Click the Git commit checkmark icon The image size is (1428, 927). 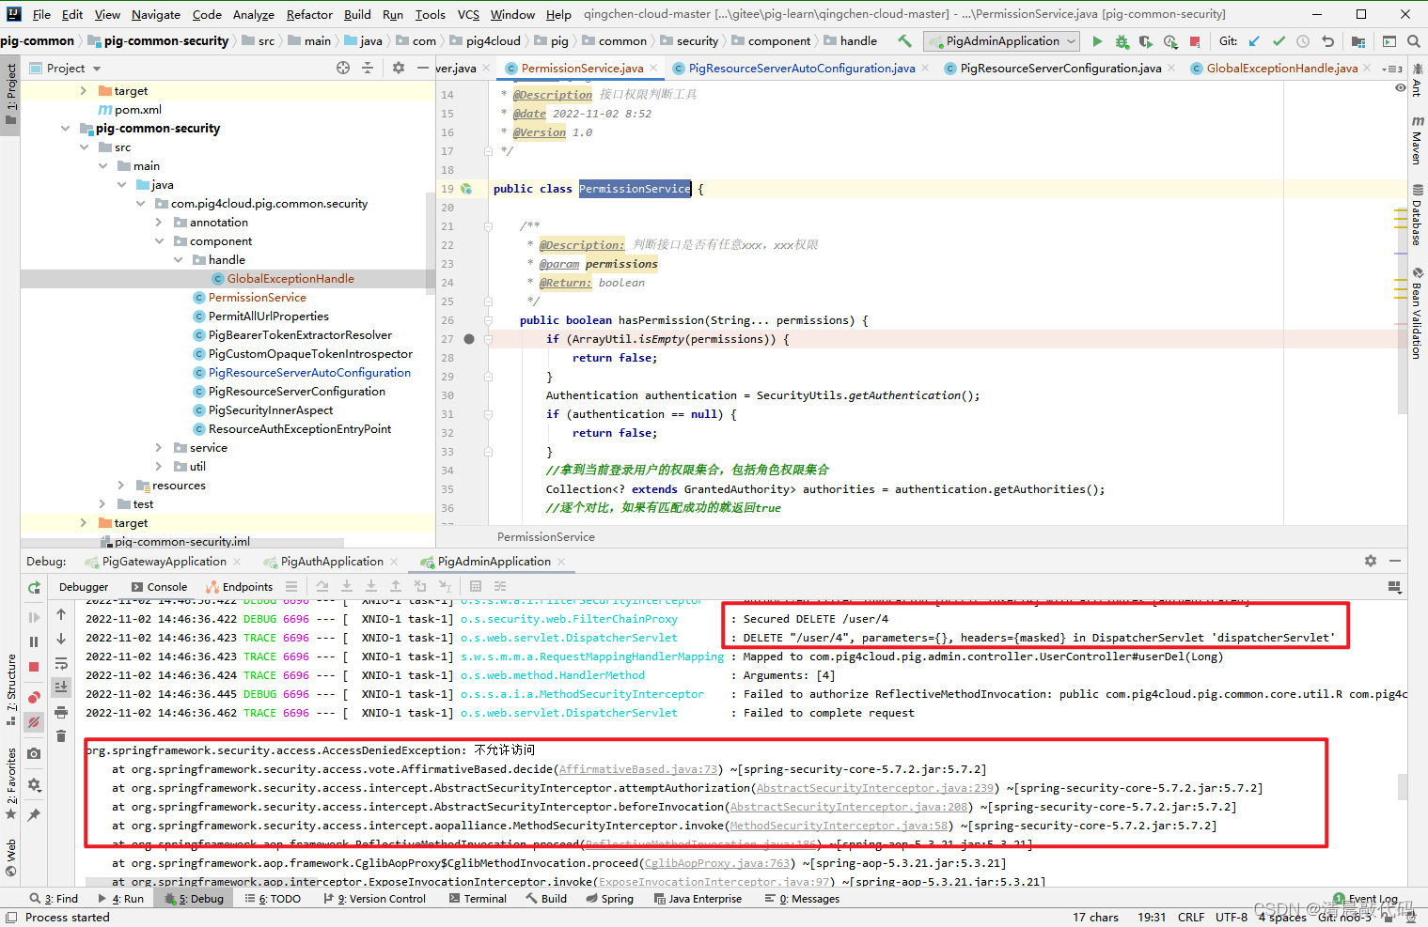[1279, 41]
